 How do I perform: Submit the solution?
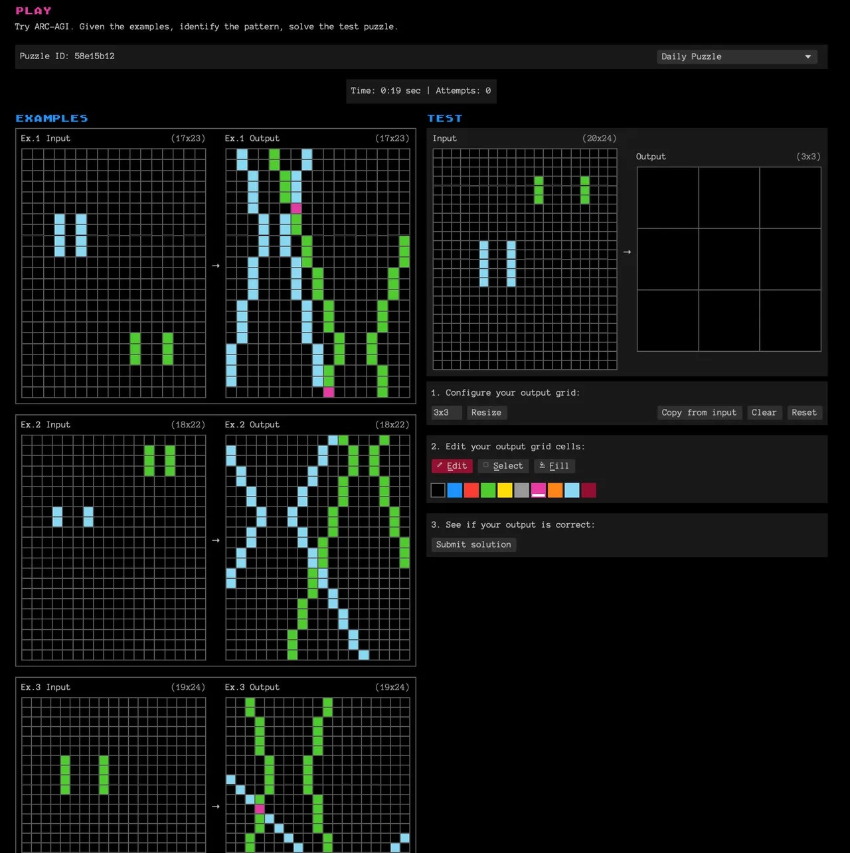pyautogui.click(x=473, y=544)
